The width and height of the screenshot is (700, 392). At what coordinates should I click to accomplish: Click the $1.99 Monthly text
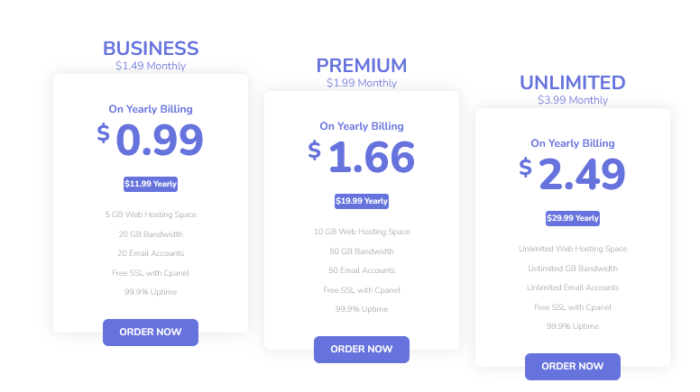click(x=362, y=83)
